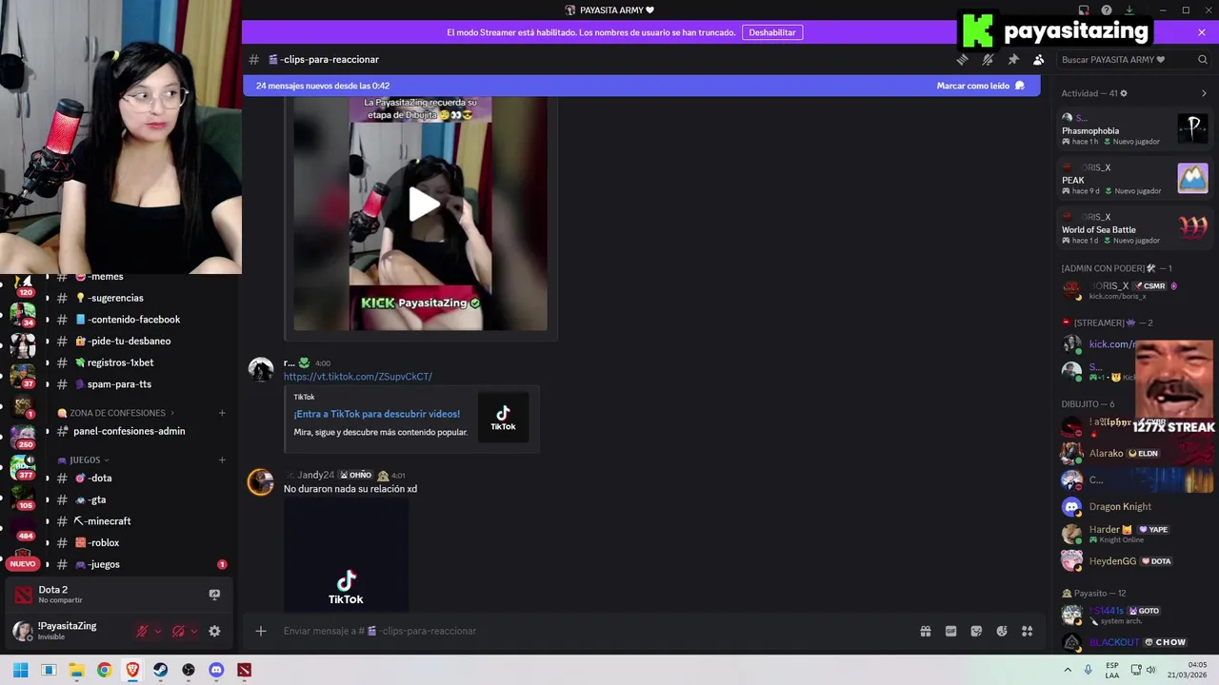Screen dimensions: 1219x685
Task: Open the headphone options dropdown arrow
Action: coord(194,631)
